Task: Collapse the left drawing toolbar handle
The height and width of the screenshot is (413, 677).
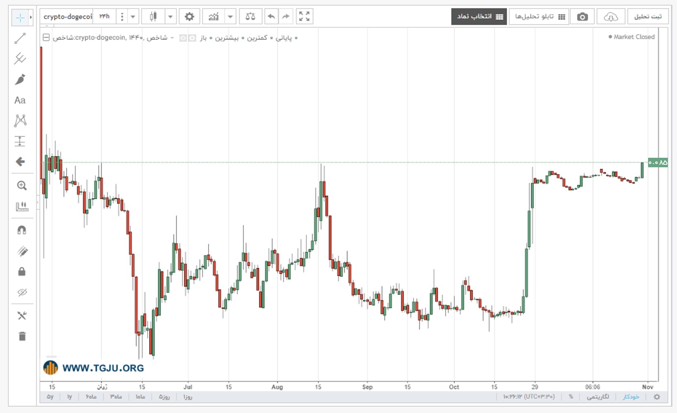Action: (x=38, y=202)
